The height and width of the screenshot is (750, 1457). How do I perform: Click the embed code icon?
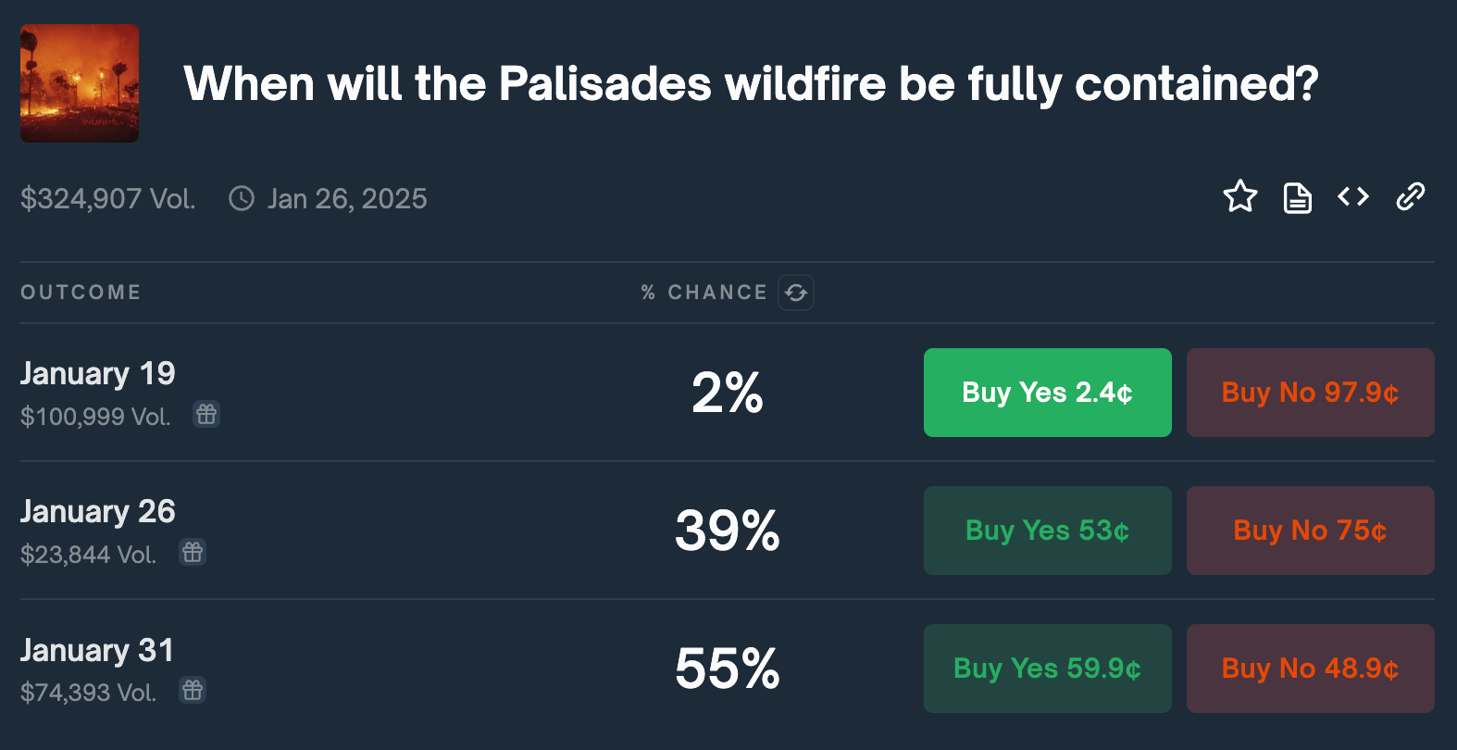tap(1352, 196)
